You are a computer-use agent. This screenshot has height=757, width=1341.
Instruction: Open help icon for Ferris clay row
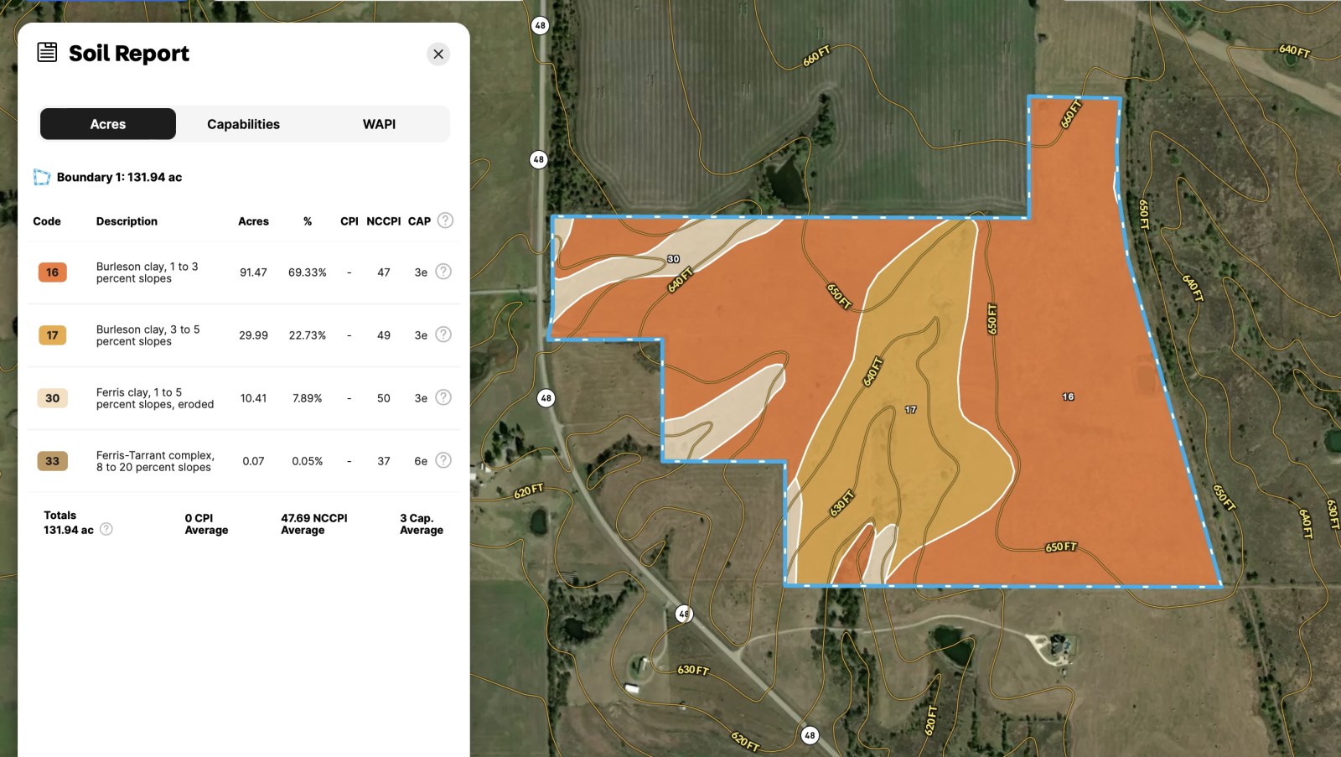pos(444,397)
